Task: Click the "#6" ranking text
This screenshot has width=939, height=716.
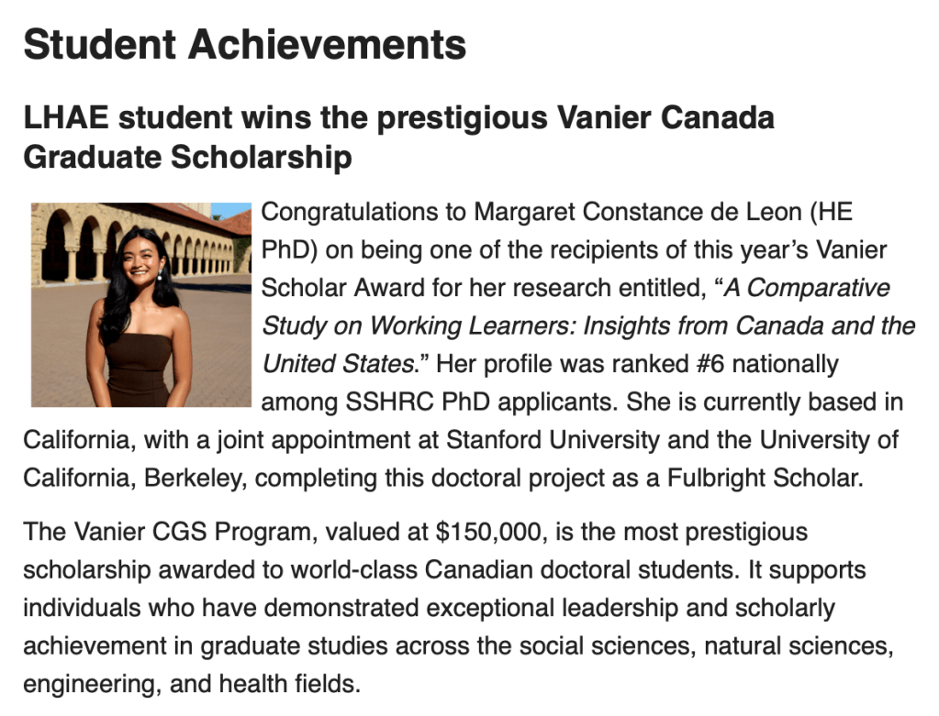Action: [679, 364]
